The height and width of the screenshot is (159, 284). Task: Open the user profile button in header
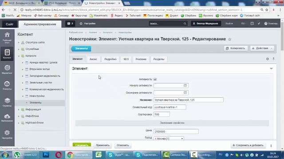(x=206, y=23)
